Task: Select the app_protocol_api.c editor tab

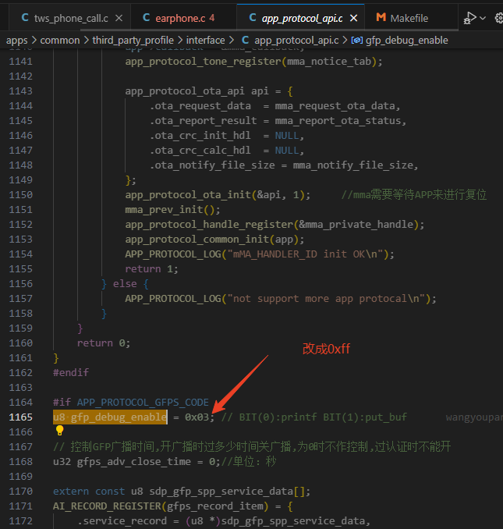Action: (x=302, y=18)
